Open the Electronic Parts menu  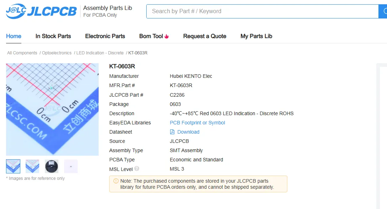105,36
